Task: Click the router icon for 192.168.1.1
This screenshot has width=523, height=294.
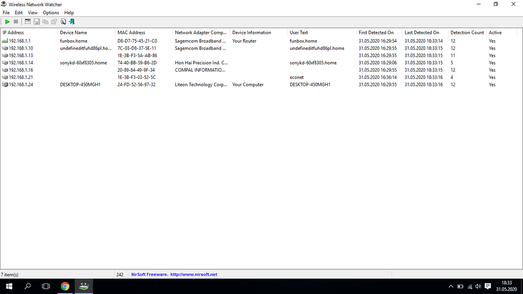Action: pyautogui.click(x=5, y=41)
